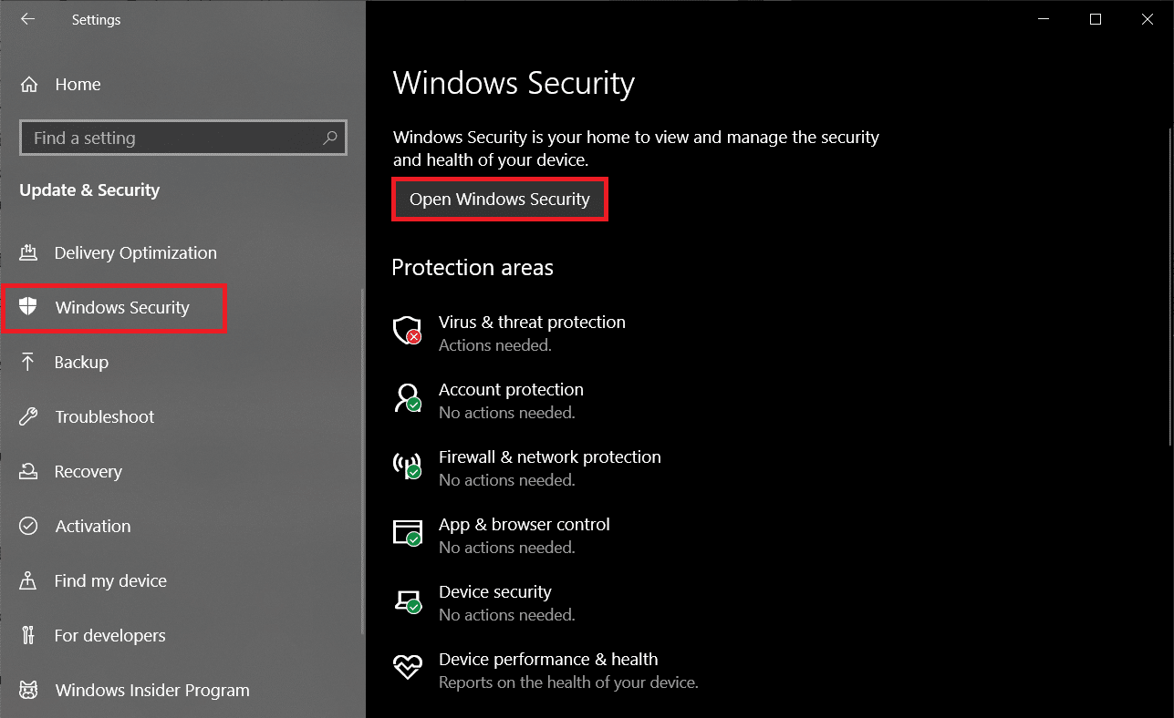Select Windows Security in sidebar
This screenshot has width=1174, height=718.
pyautogui.click(x=121, y=308)
